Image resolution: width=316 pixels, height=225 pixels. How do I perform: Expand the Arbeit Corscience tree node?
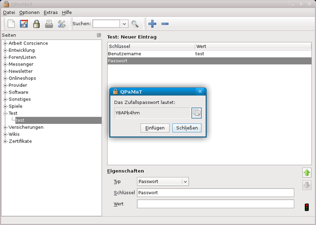click(5, 43)
